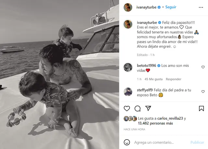Open the three-dot more options menu
The image size is (208, 149).
point(201,7)
